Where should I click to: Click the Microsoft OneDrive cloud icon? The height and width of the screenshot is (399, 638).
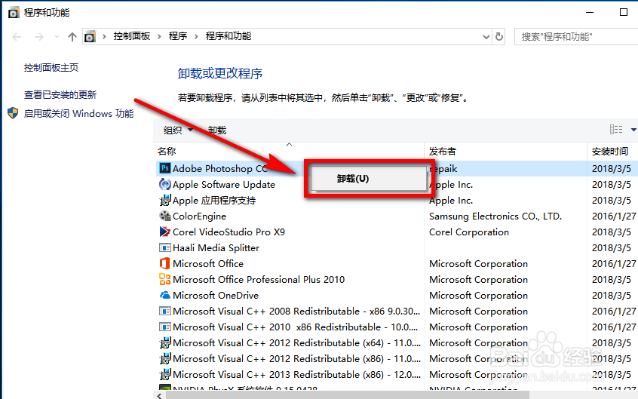coord(165,295)
